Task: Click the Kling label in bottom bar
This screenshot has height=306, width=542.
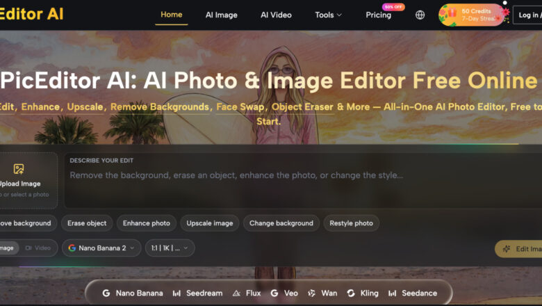Action: coord(370,293)
